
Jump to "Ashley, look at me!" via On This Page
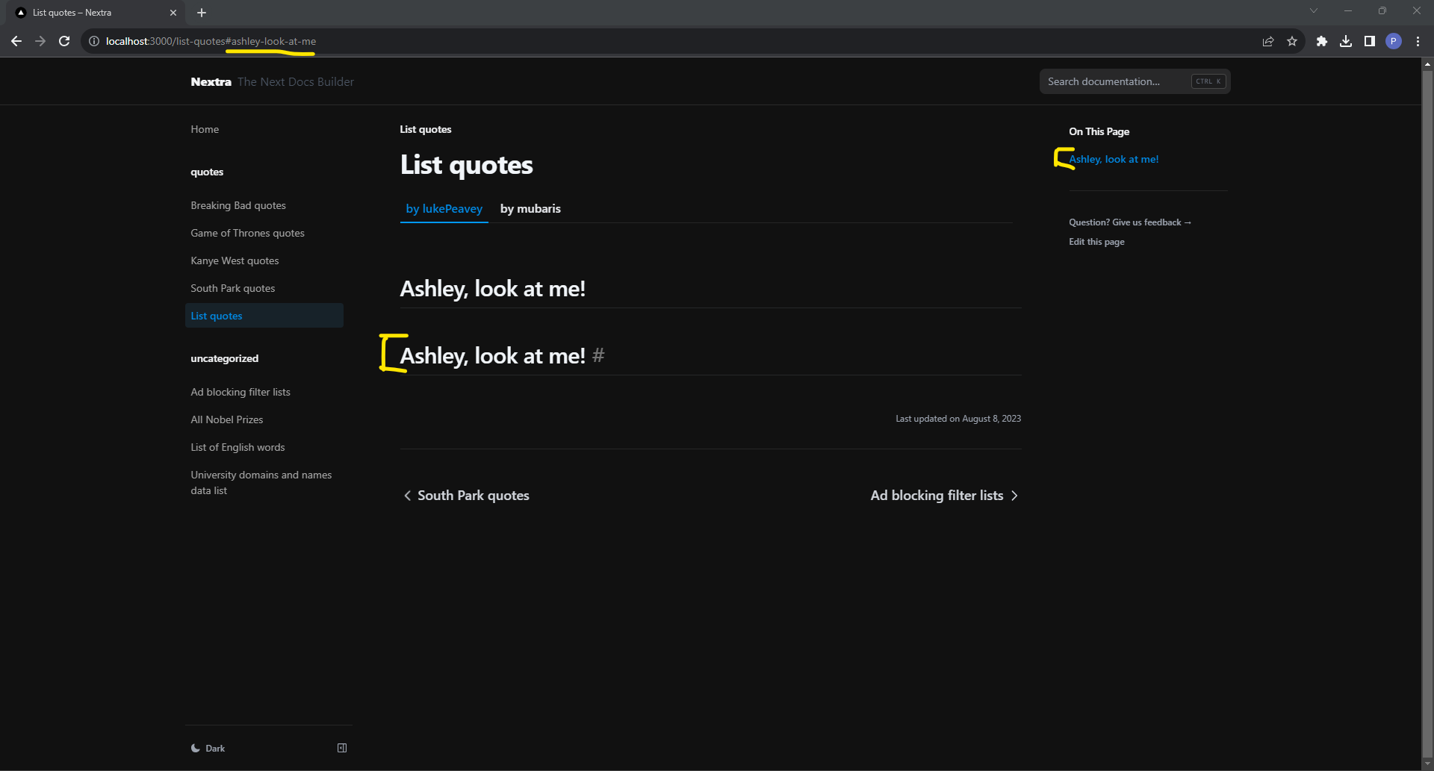click(x=1114, y=158)
